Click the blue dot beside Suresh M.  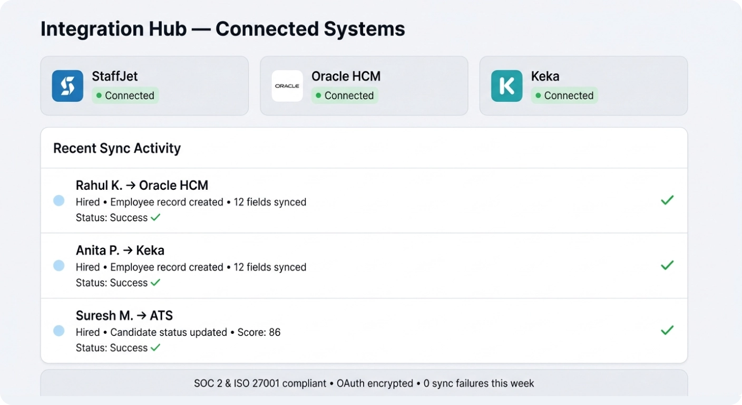click(x=59, y=331)
